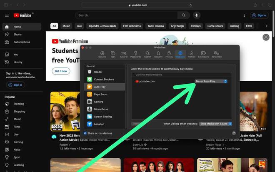The height and width of the screenshot is (172, 275).
Task: Click Safari share icon
Action: [x=255, y=5]
